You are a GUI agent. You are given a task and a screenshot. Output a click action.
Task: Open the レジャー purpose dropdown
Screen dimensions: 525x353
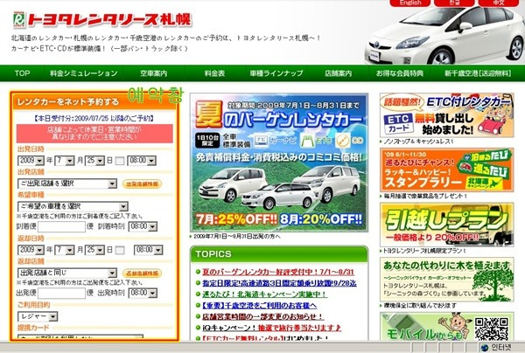click(38, 316)
